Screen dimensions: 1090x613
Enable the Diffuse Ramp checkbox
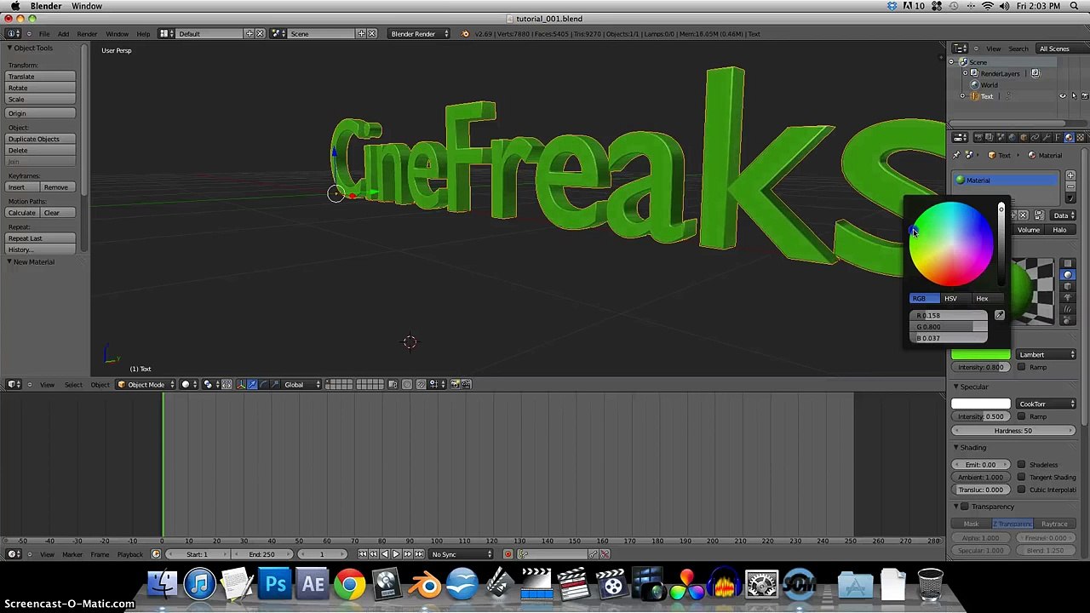point(1021,367)
